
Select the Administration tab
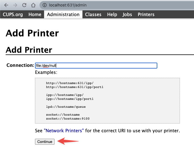click(63, 14)
